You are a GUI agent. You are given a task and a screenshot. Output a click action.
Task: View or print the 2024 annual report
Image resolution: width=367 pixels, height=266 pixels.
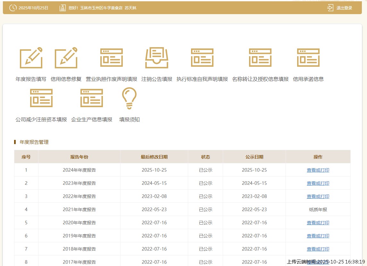tap(318, 170)
